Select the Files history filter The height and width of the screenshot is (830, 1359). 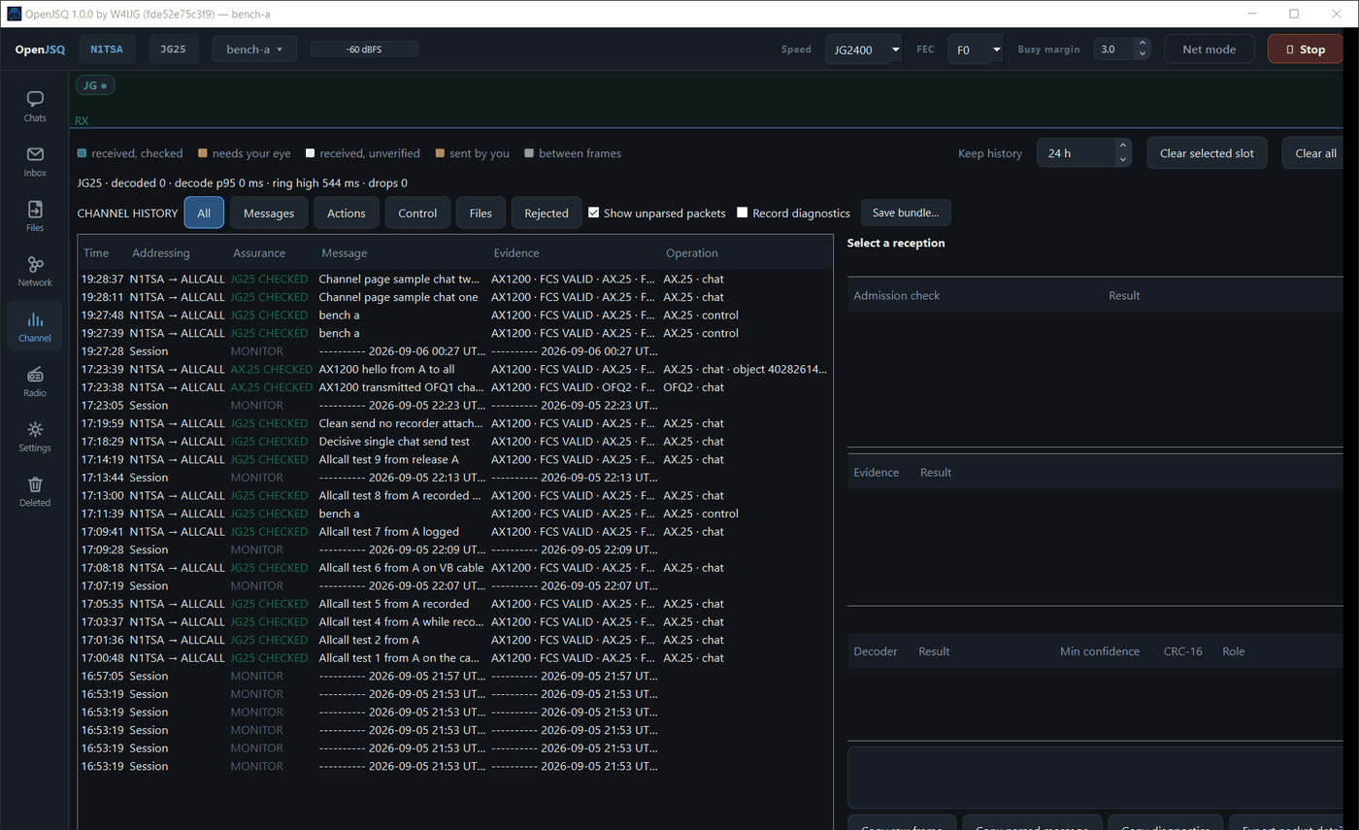[481, 213]
